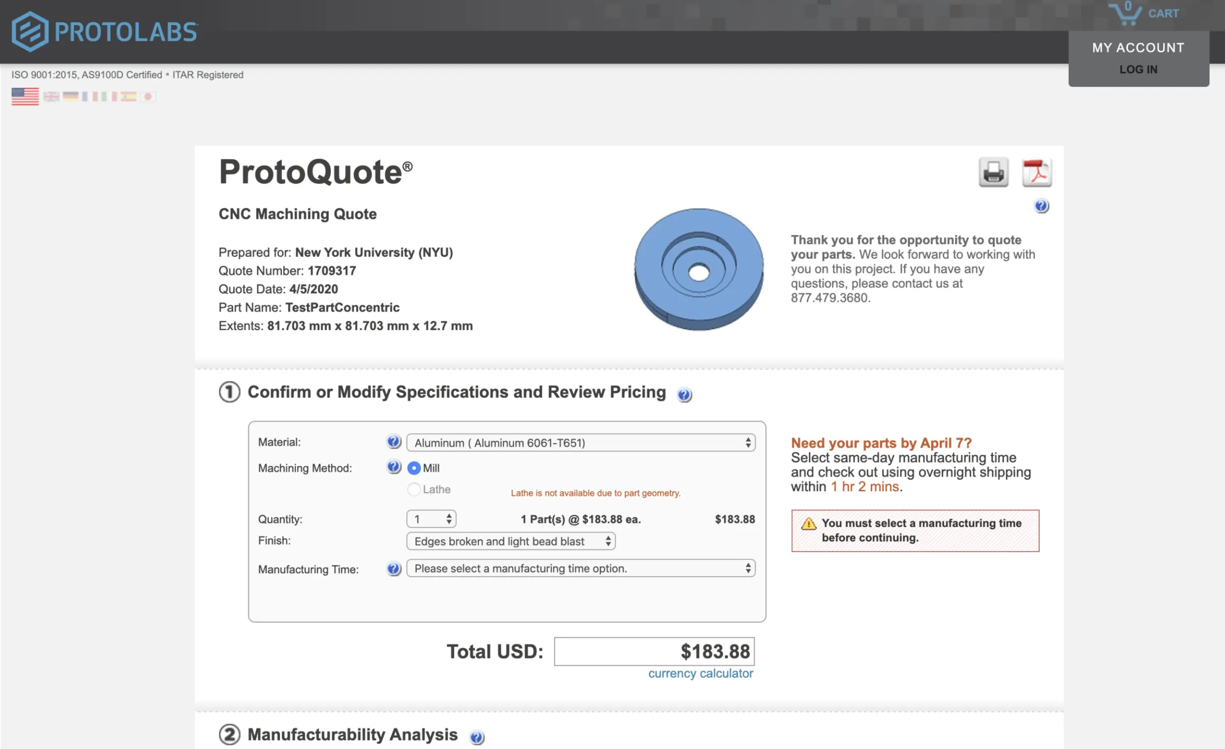Open the Finish dropdown
The width and height of the screenshot is (1225, 749).
click(511, 541)
